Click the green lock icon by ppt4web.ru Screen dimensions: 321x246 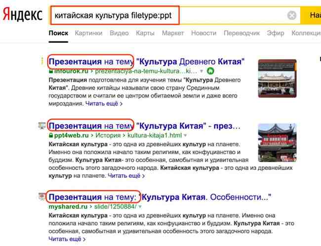(51, 136)
